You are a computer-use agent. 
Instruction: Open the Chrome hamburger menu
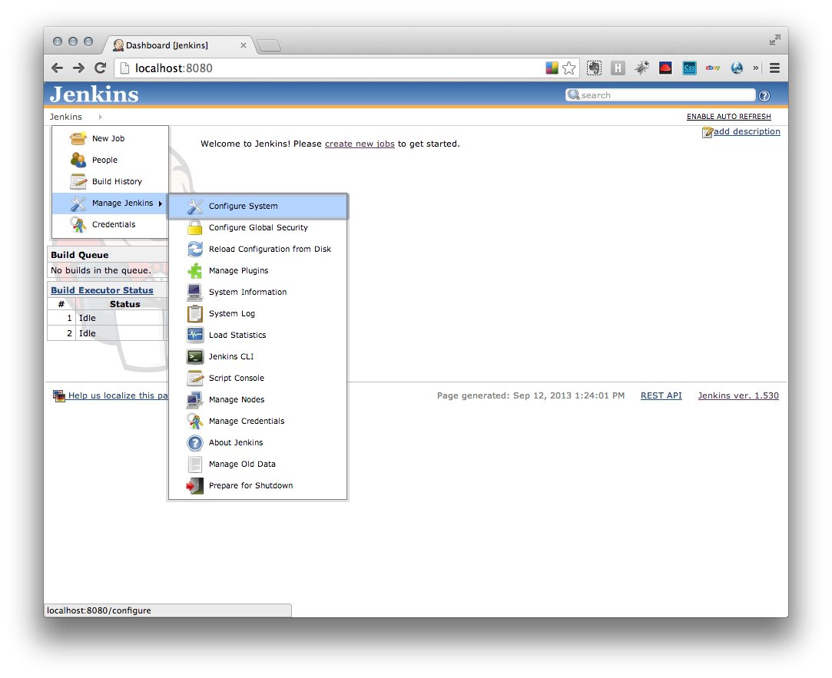[x=774, y=68]
